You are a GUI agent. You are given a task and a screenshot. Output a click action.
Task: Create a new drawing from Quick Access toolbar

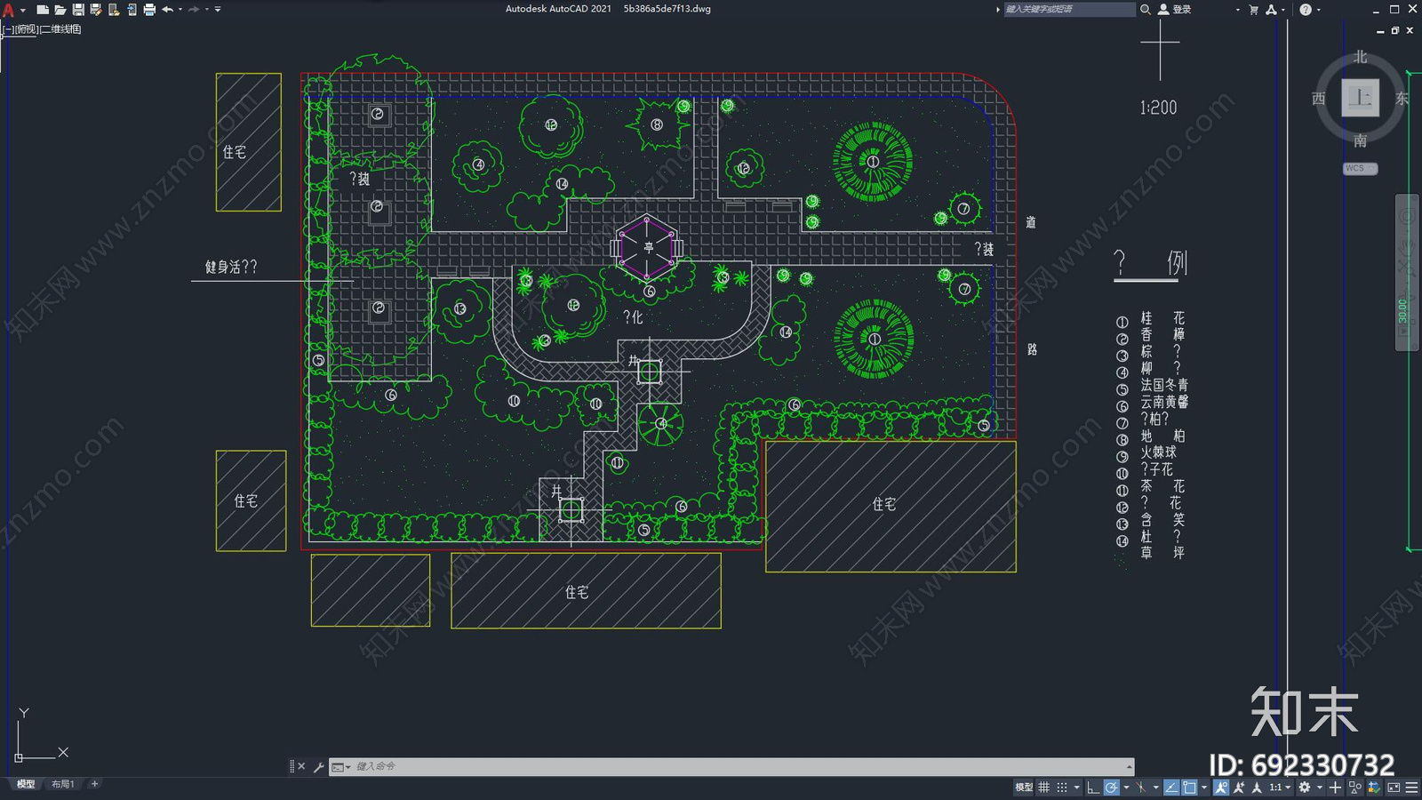[43, 10]
